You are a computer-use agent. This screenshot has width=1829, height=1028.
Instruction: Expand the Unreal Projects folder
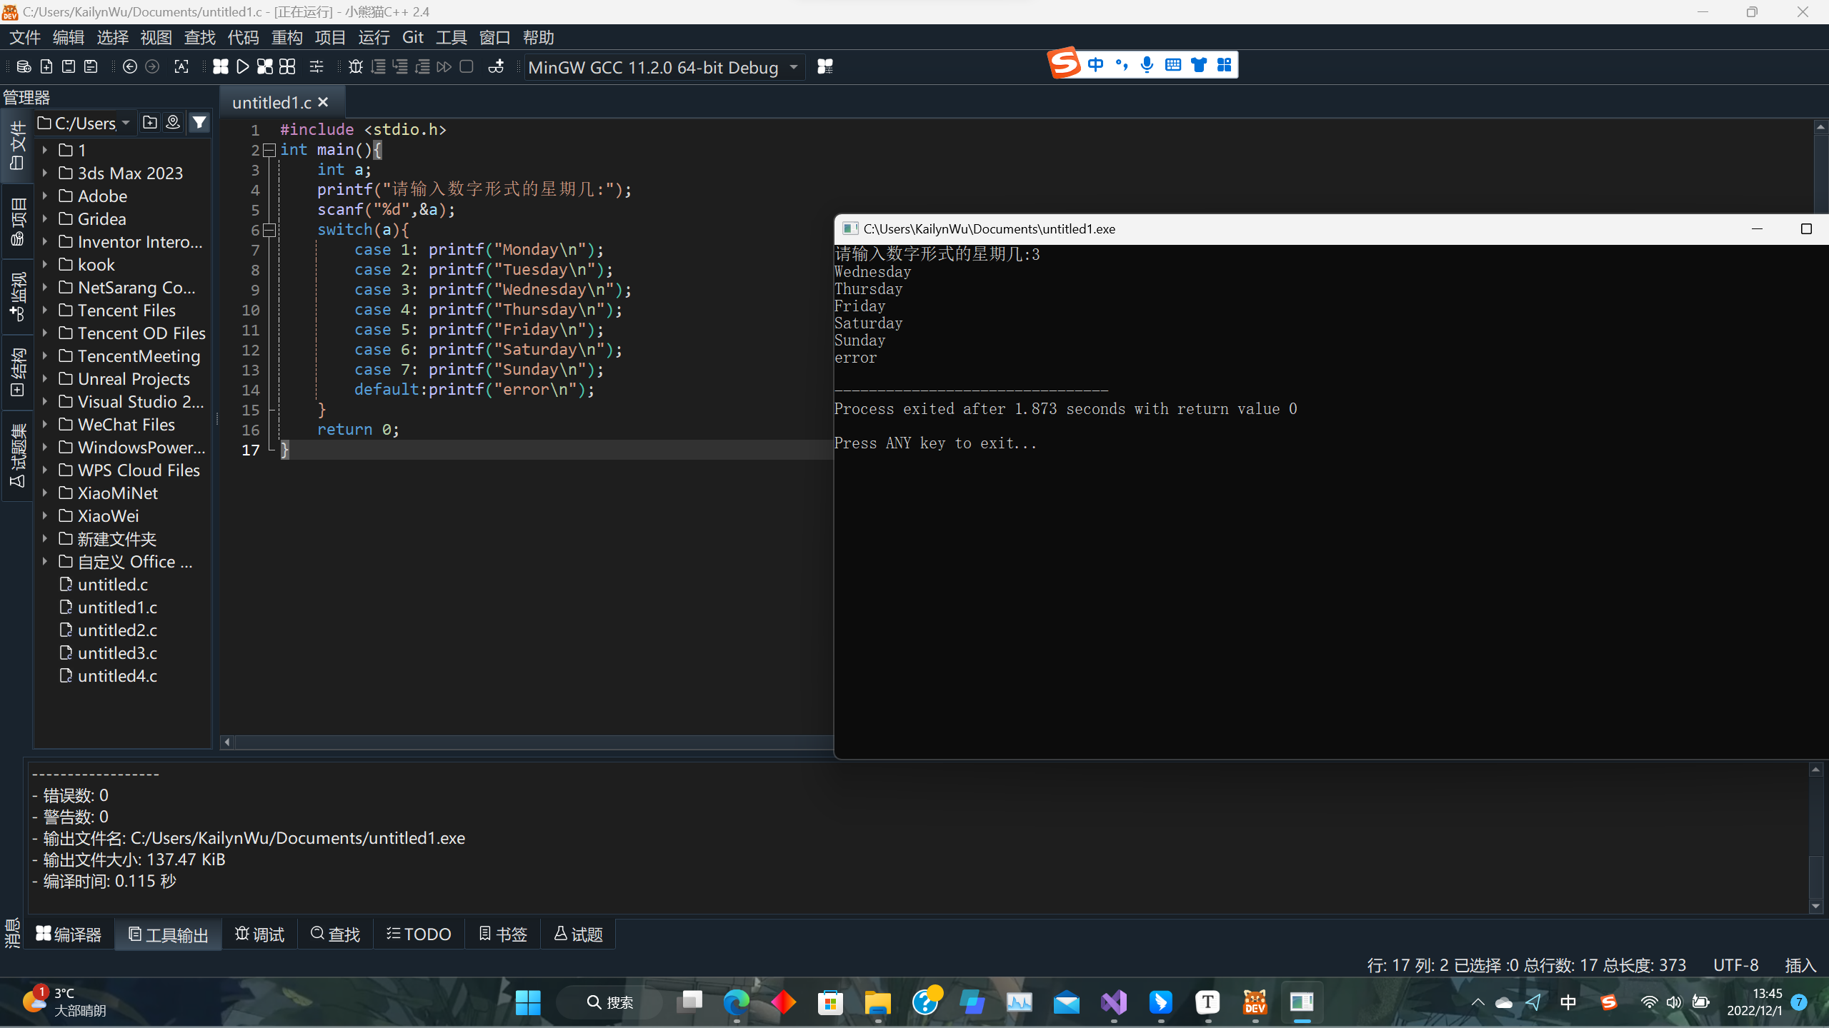click(44, 378)
